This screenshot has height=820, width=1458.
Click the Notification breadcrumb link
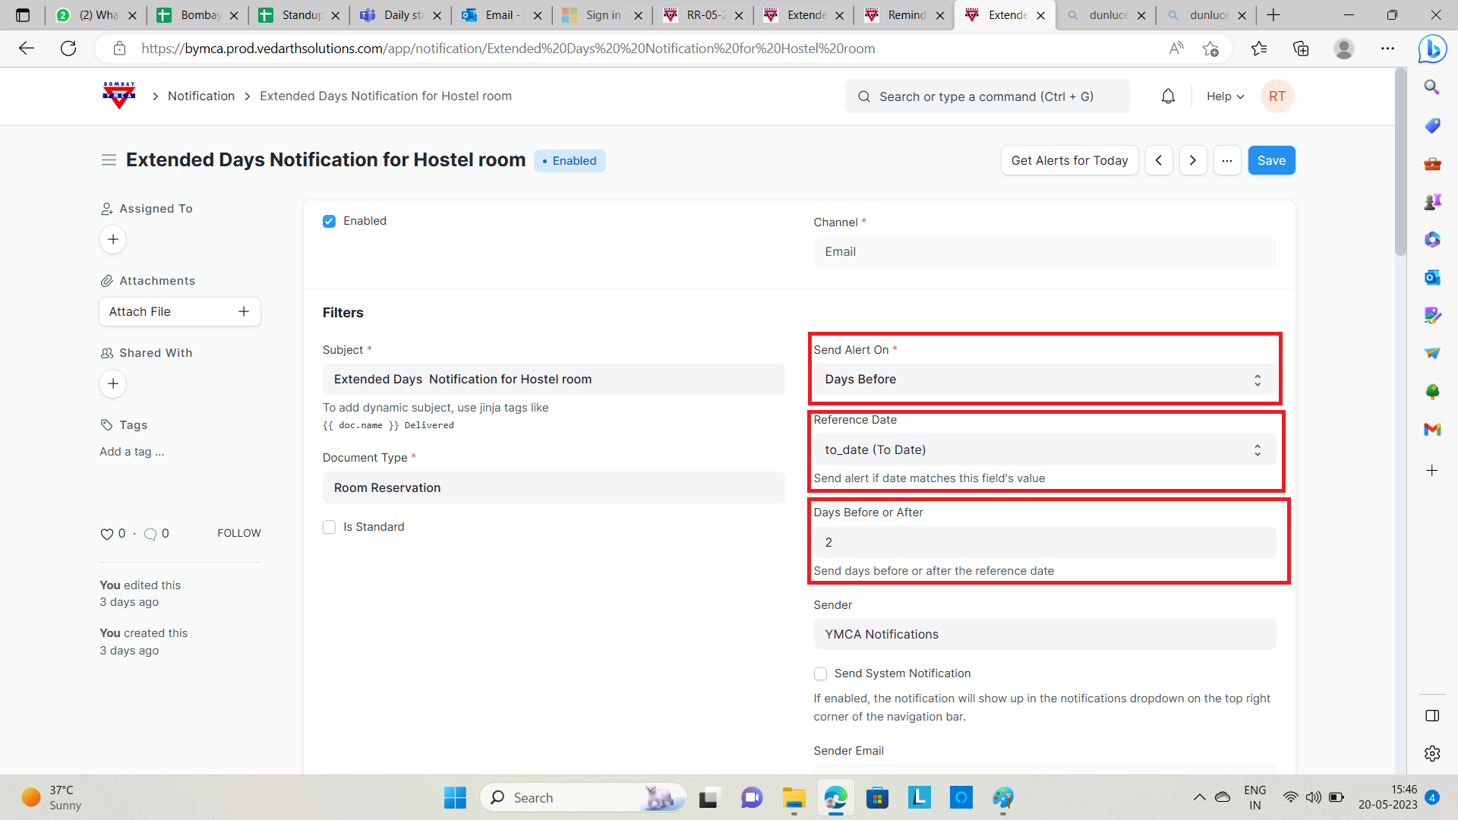(x=201, y=96)
